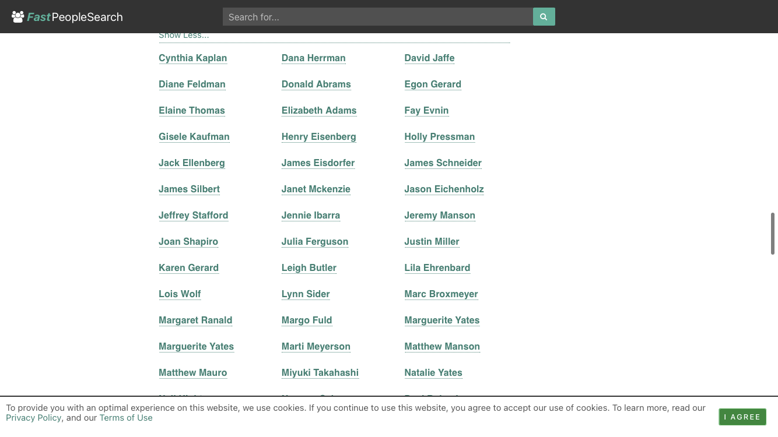Click the Lila Ehrenbard name

[x=437, y=267]
